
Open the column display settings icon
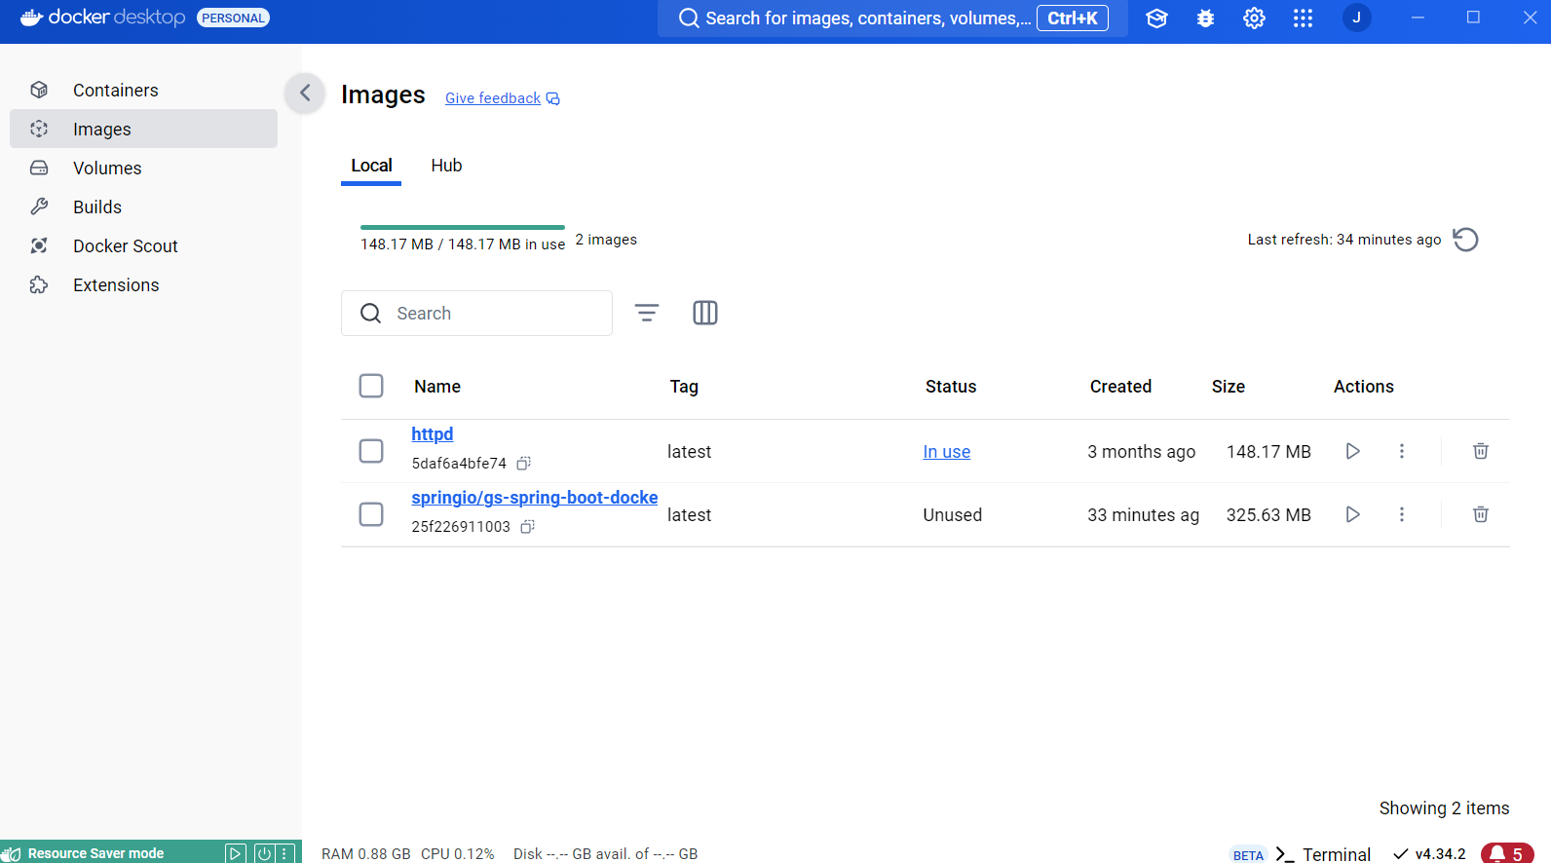tap(705, 313)
